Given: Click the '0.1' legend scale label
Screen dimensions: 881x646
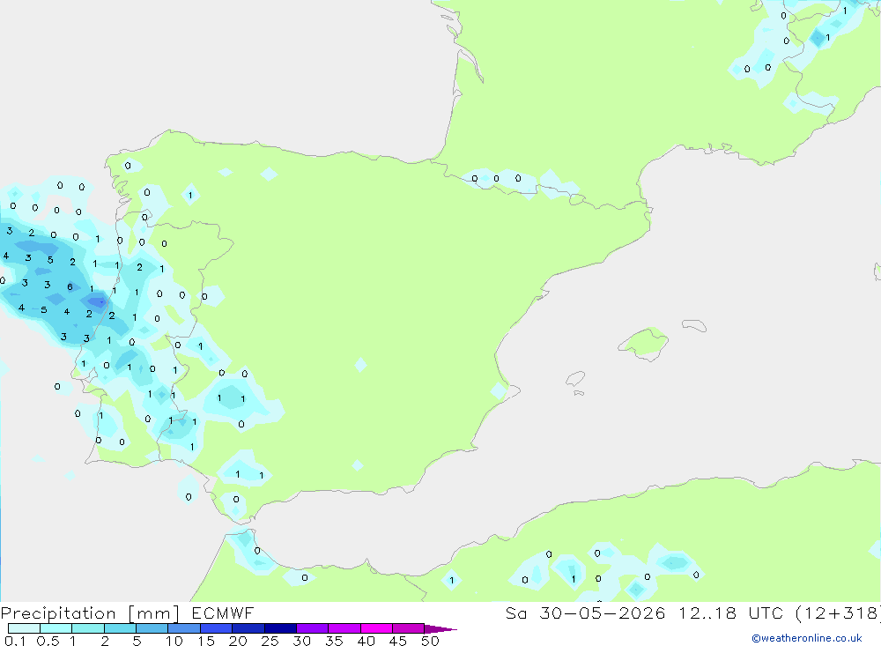Looking at the screenshot, I should [15, 641].
